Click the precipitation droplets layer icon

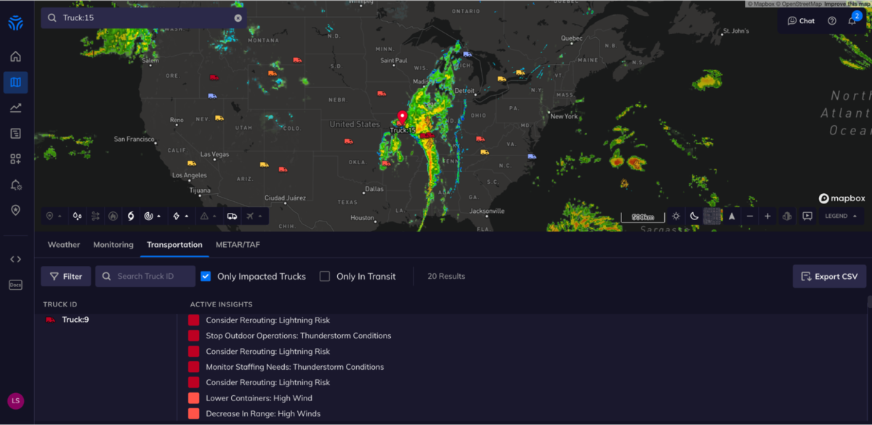[77, 216]
